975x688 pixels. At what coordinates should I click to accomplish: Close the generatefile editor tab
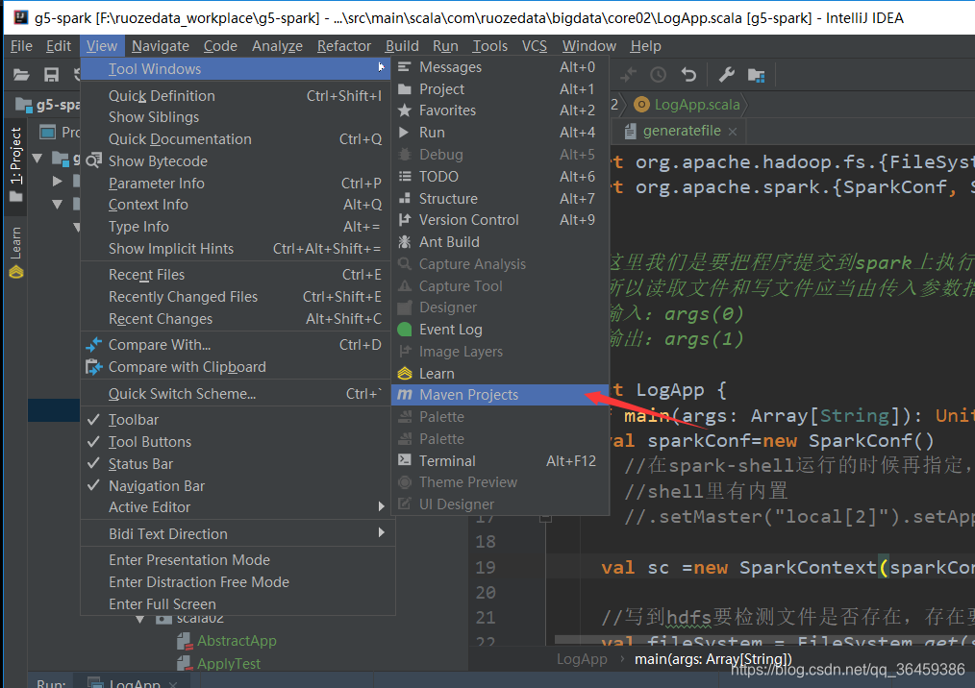point(733,132)
